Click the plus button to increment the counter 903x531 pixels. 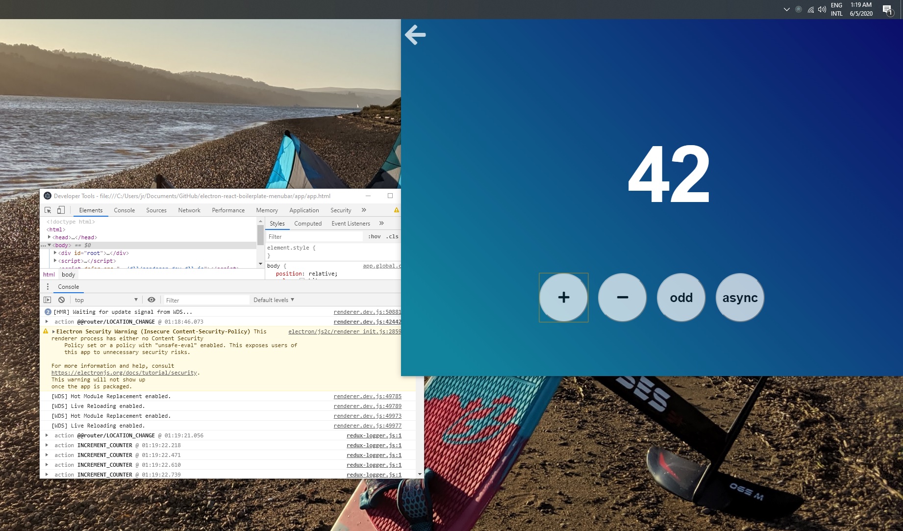point(564,298)
